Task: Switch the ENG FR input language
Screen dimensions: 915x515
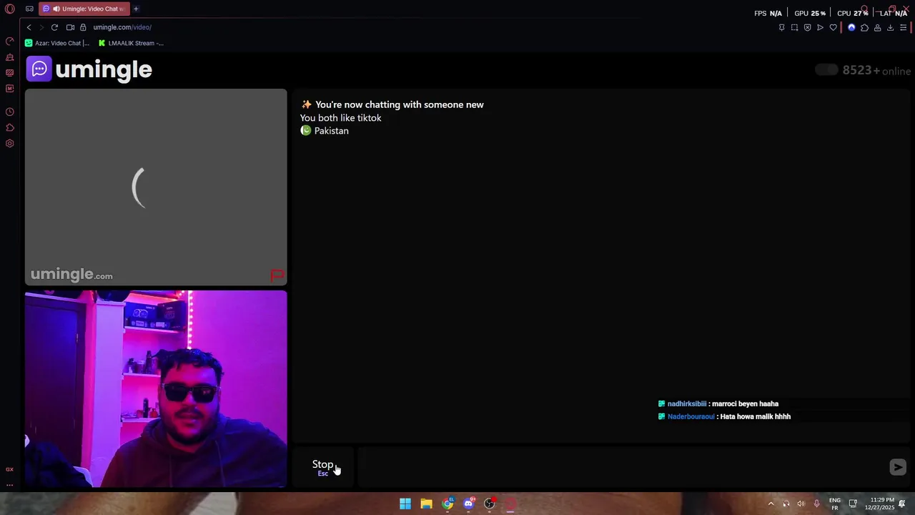Action: coord(835,504)
